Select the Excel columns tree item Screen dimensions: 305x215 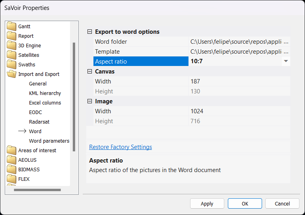(x=45, y=103)
